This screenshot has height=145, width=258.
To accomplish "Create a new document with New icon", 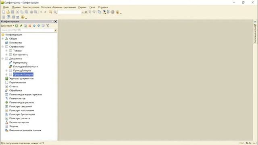I will (x=4, y=12).
